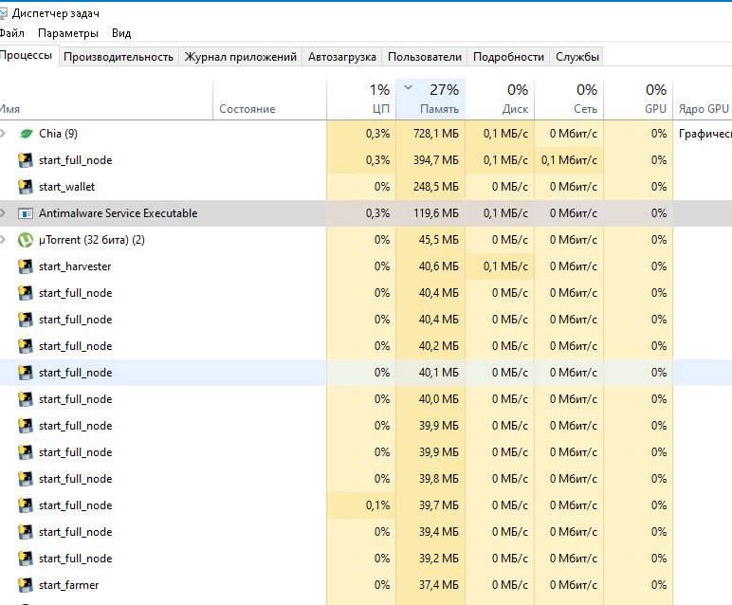Click icon of start_full_node using 394,7 МБ
This screenshot has width=732, height=605.
pos(26,160)
